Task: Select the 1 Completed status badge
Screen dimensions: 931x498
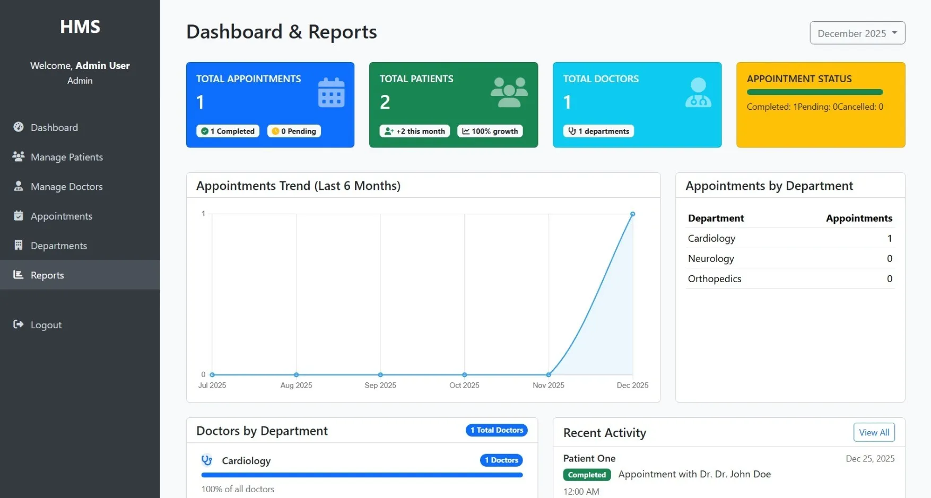Action: pos(227,130)
